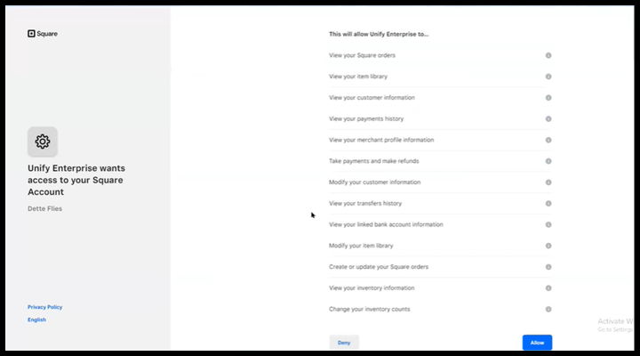
Task: Open info icon for View your customer information
Action: (x=548, y=98)
